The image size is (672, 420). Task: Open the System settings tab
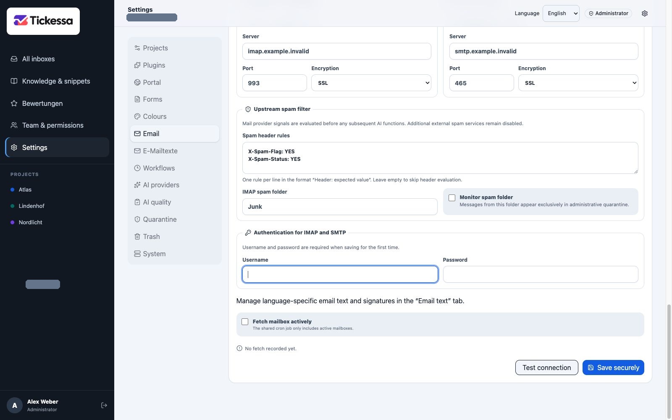[175, 254]
